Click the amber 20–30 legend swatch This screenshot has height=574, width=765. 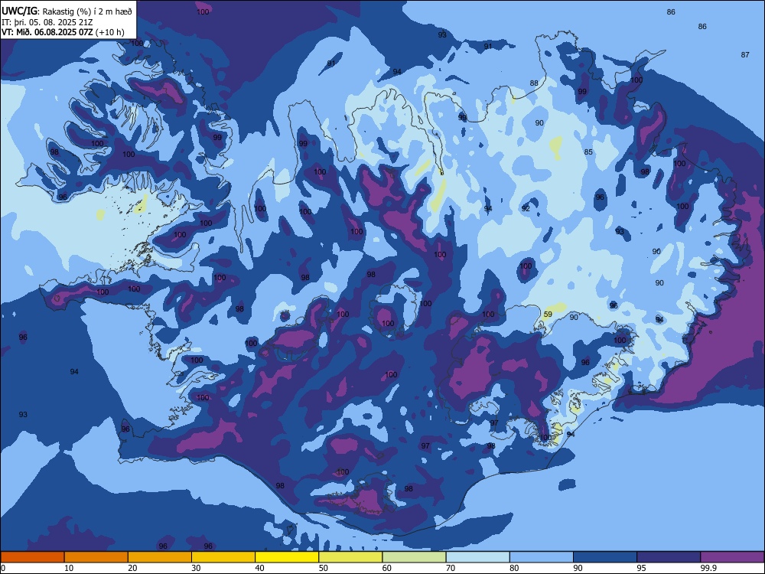[160, 557]
